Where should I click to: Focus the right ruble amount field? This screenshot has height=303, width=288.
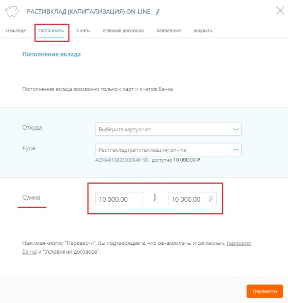tap(192, 199)
